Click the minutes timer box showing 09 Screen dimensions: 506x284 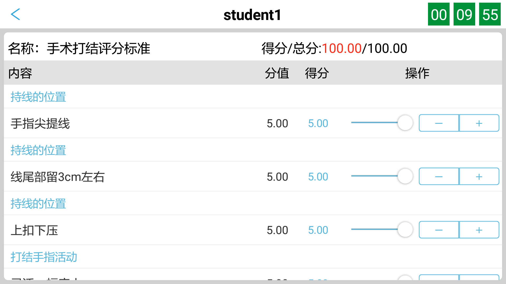click(464, 14)
